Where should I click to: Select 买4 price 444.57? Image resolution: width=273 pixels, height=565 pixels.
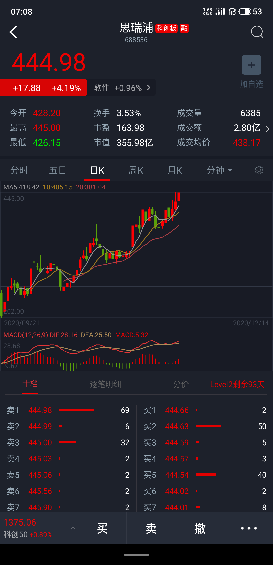(x=177, y=459)
